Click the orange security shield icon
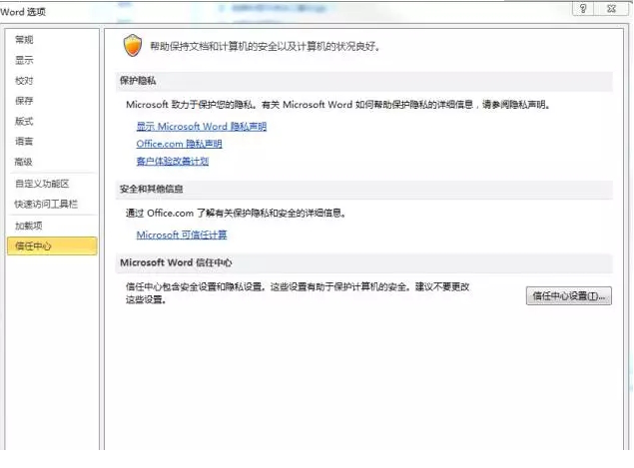The height and width of the screenshot is (468, 634). pos(133,45)
